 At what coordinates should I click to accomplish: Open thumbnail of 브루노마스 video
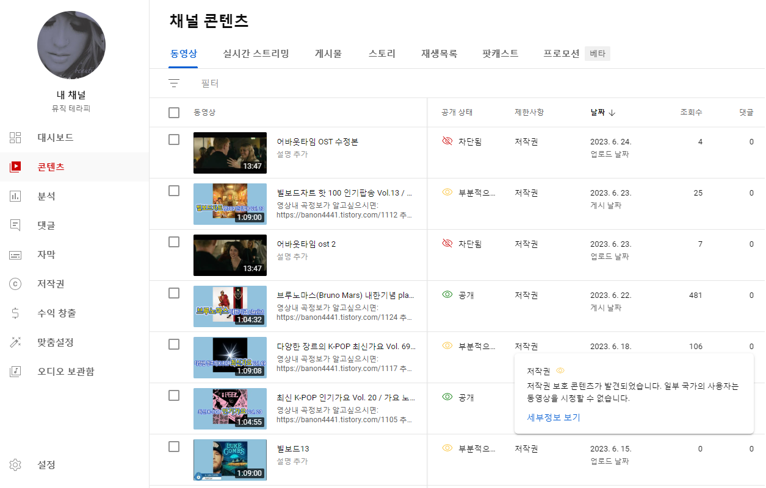(x=230, y=306)
